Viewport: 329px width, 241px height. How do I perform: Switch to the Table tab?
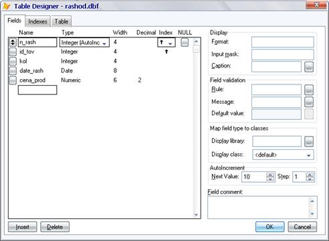[x=62, y=21]
